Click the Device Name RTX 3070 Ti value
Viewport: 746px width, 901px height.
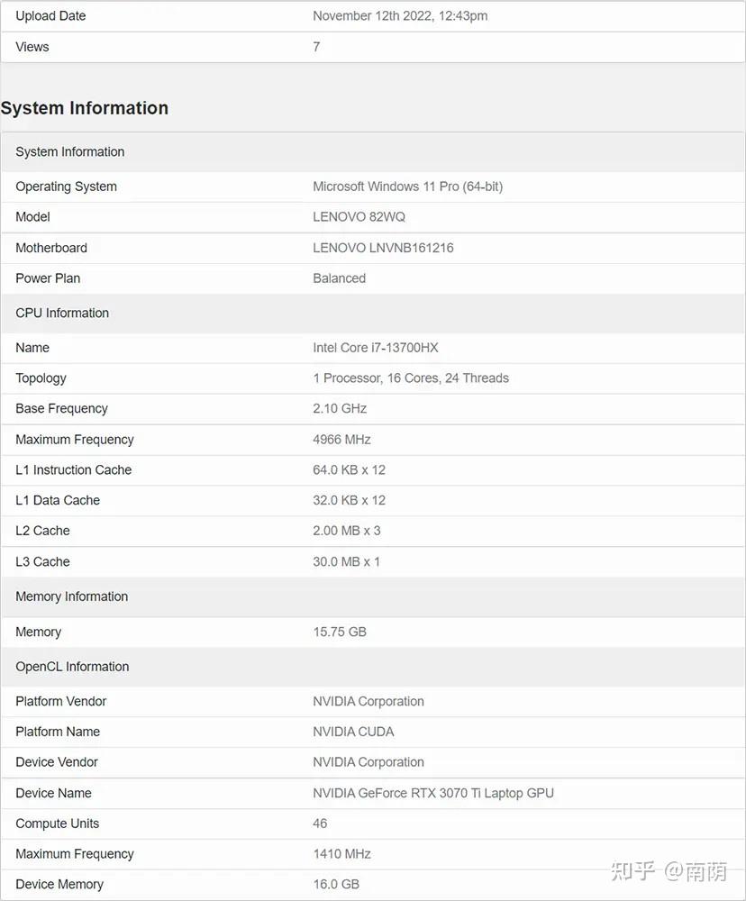(x=432, y=793)
